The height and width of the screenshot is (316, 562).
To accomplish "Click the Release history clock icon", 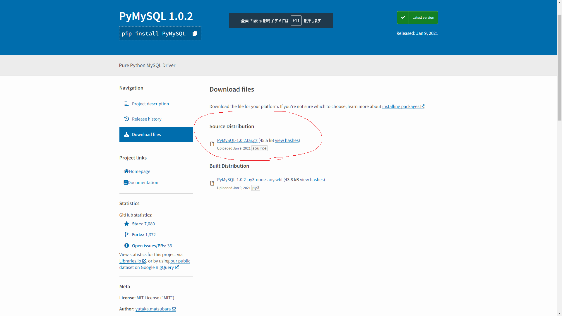I will click(x=126, y=119).
